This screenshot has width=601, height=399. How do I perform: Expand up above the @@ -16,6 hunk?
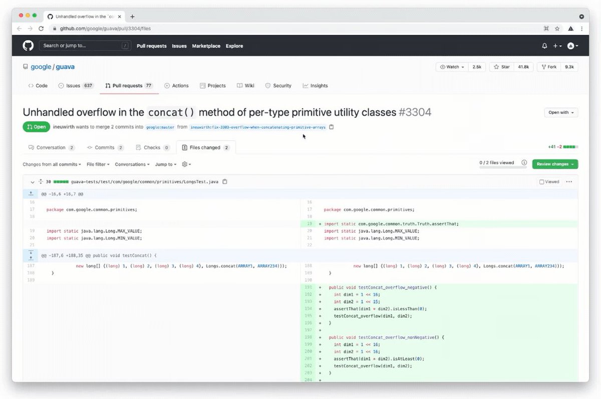coord(31,193)
